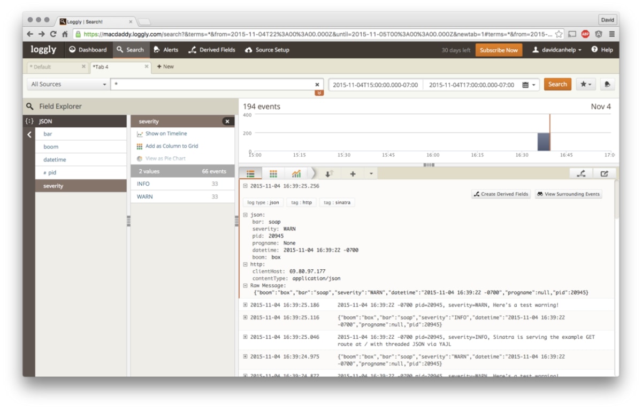This screenshot has width=642, height=410.
Task: Open the Alerts section
Action: [166, 50]
